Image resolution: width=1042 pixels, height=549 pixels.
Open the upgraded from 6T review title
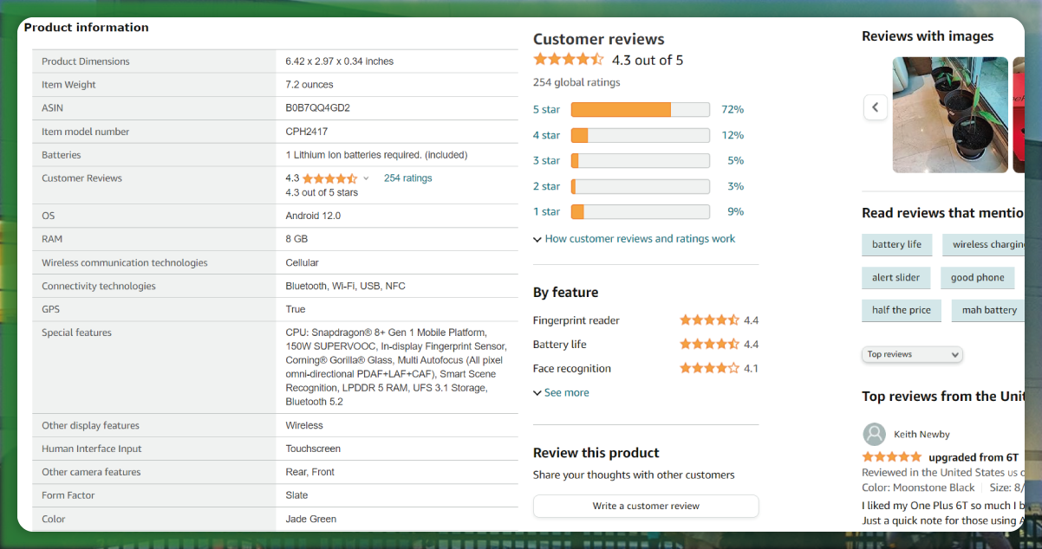tap(973, 457)
